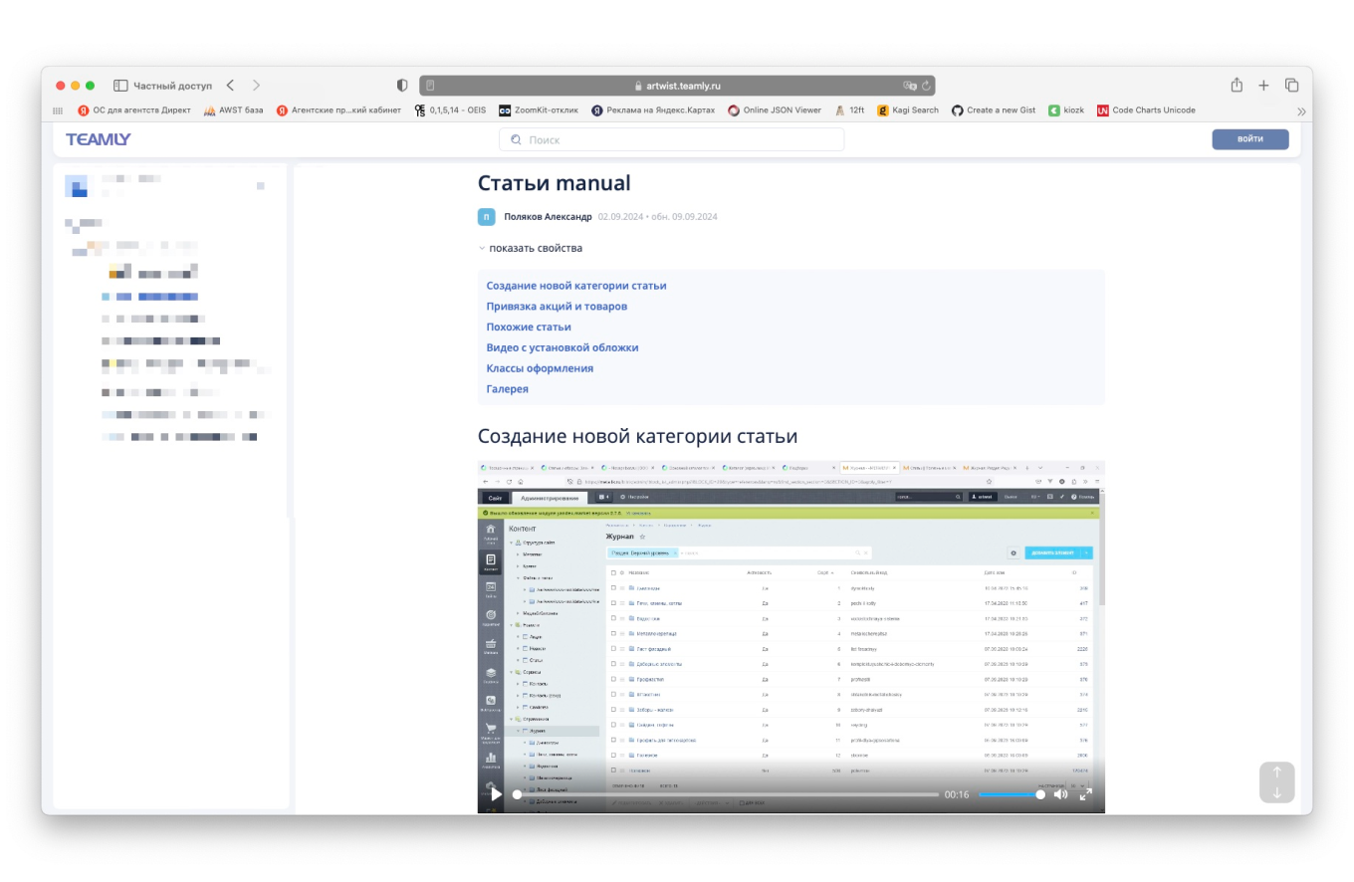The width and height of the screenshot is (1354, 882).
Task: Open the 0,1,5,14 - OEIS bookmark
Action: click(450, 110)
